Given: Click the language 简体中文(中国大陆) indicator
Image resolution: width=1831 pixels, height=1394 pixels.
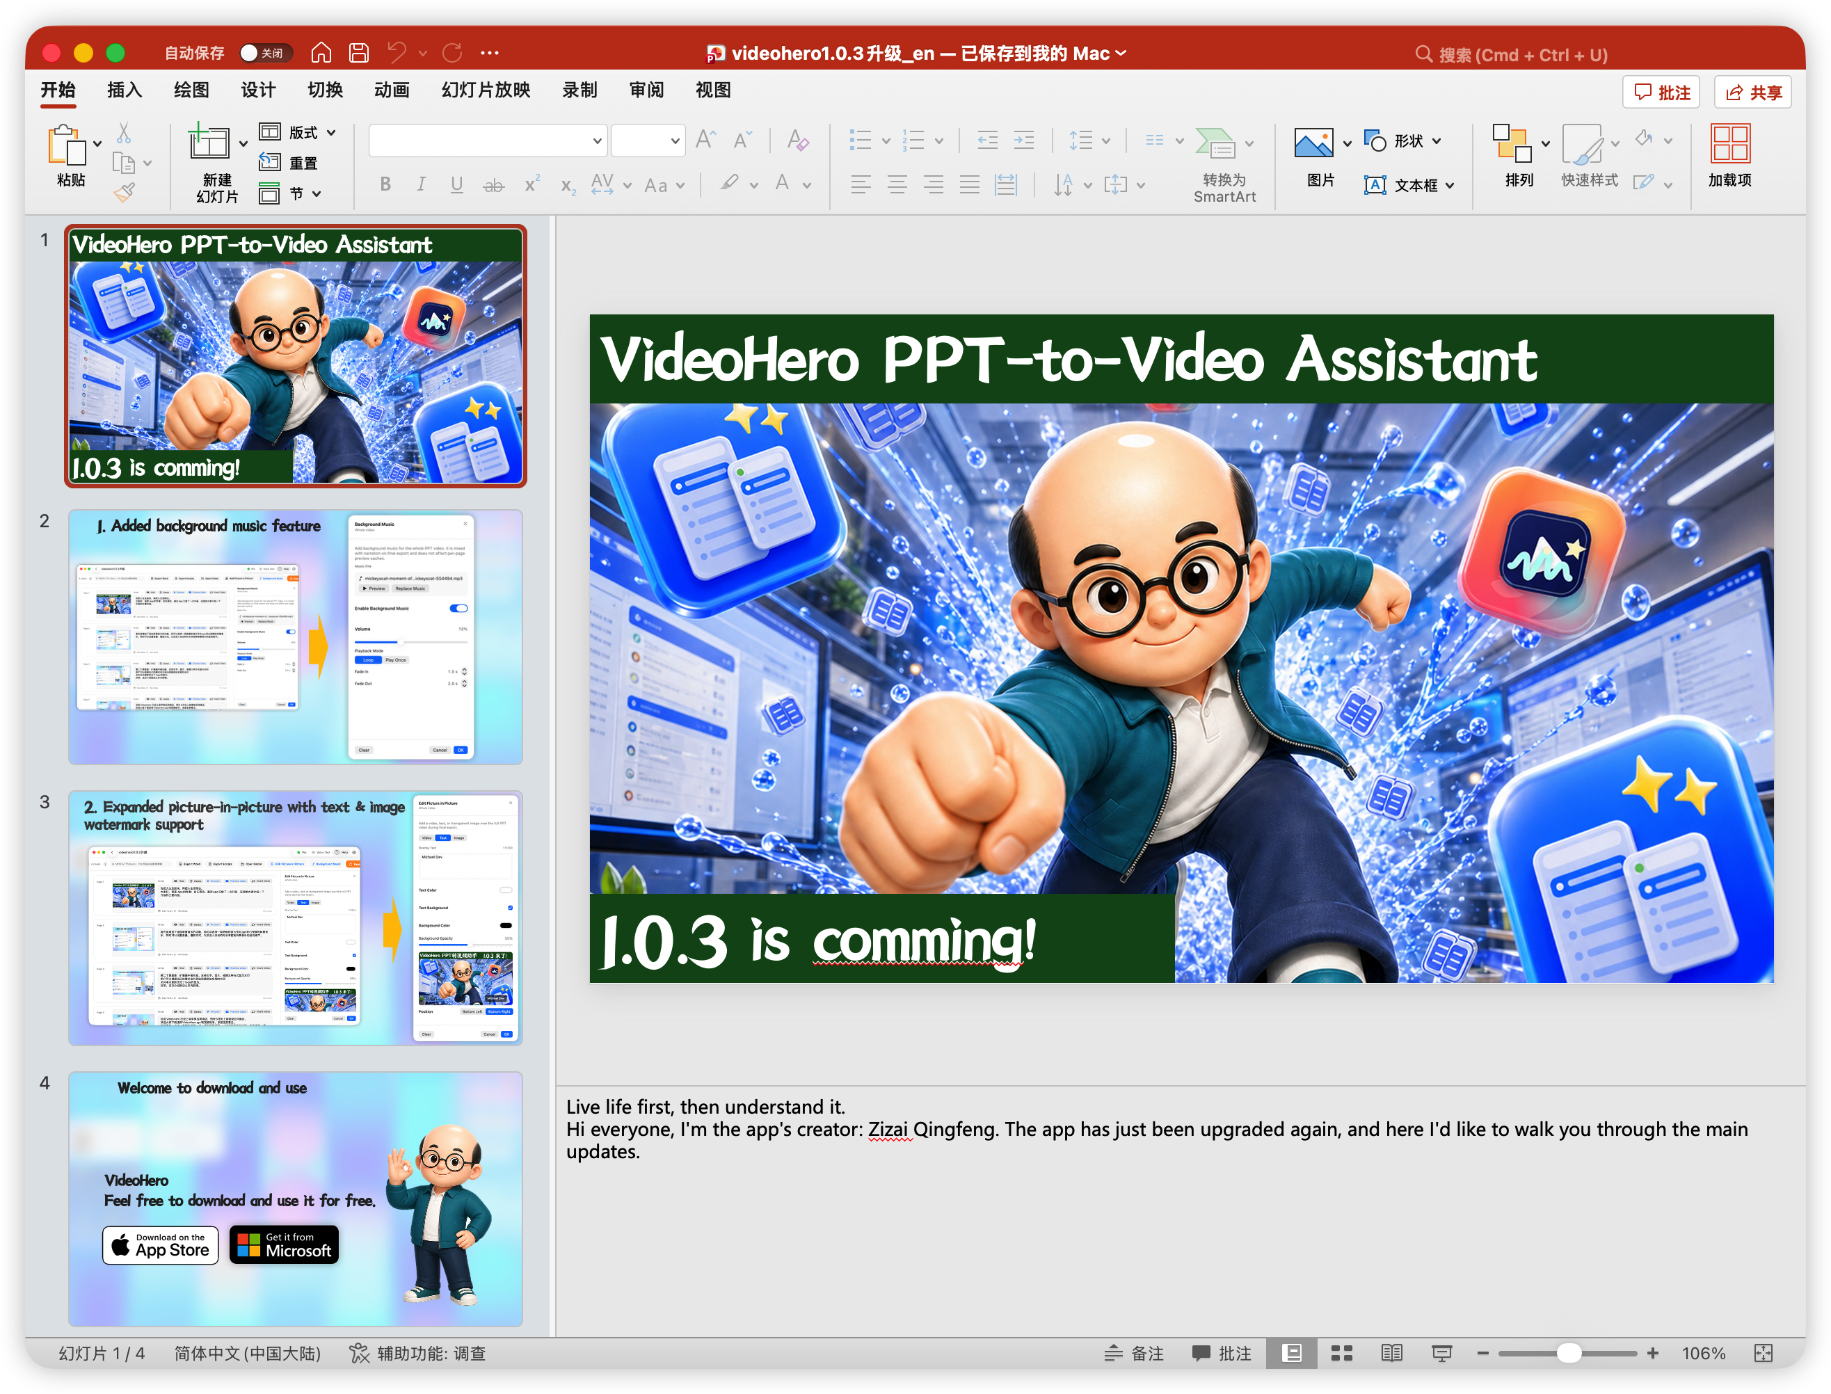Looking at the screenshot, I should 247,1354.
